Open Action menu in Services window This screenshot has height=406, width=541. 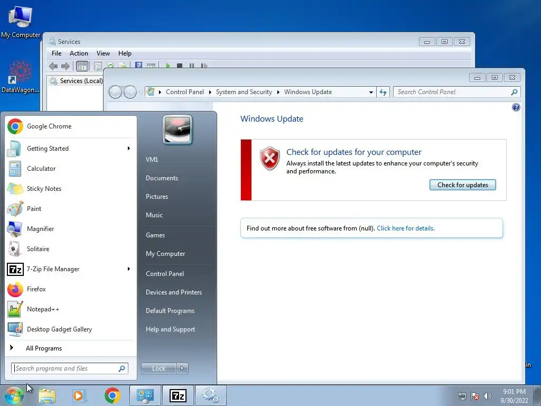[79, 53]
